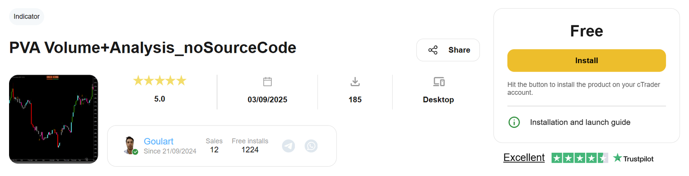
Task: Click the Share button
Action: point(448,50)
